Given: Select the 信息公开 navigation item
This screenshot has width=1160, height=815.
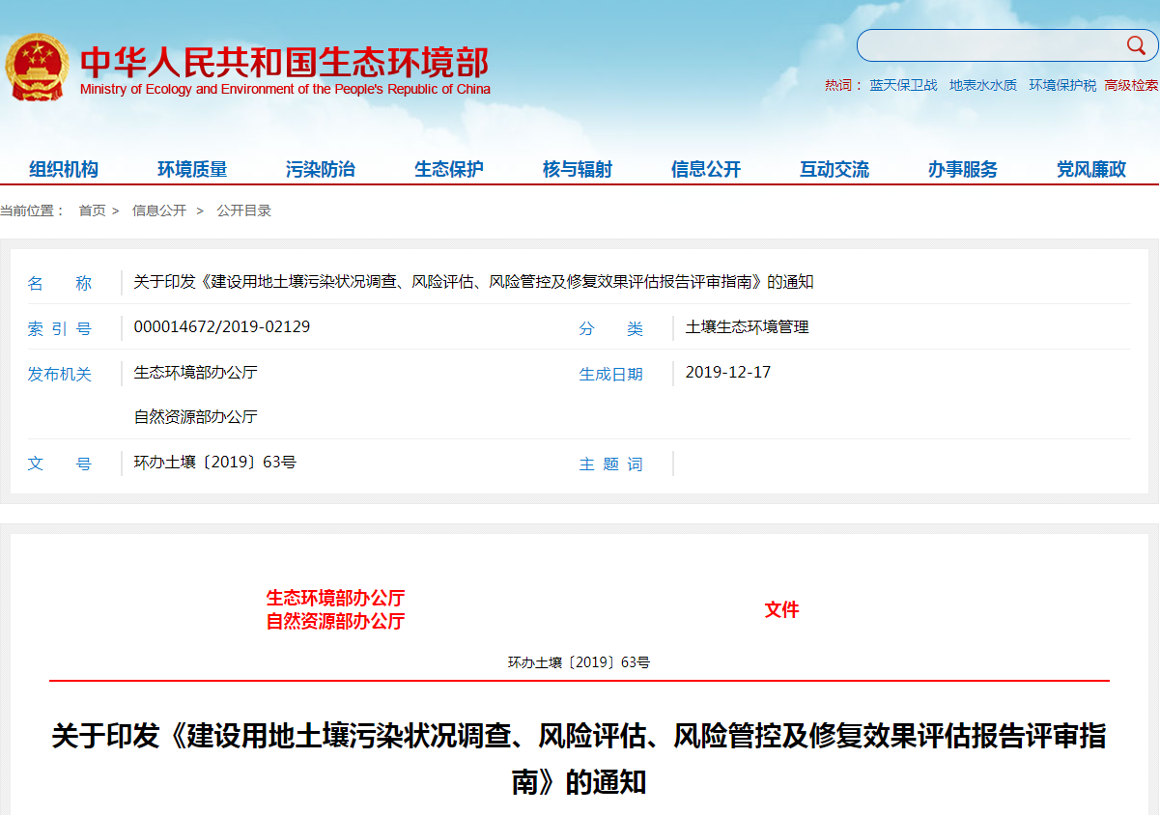Looking at the screenshot, I should click(706, 169).
